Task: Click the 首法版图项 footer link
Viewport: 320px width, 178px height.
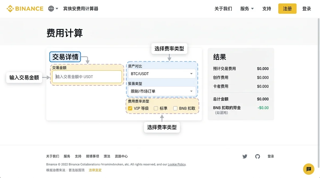Action: point(77,170)
